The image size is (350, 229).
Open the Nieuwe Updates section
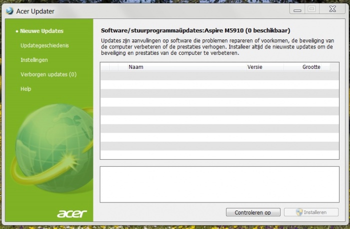pos(41,31)
